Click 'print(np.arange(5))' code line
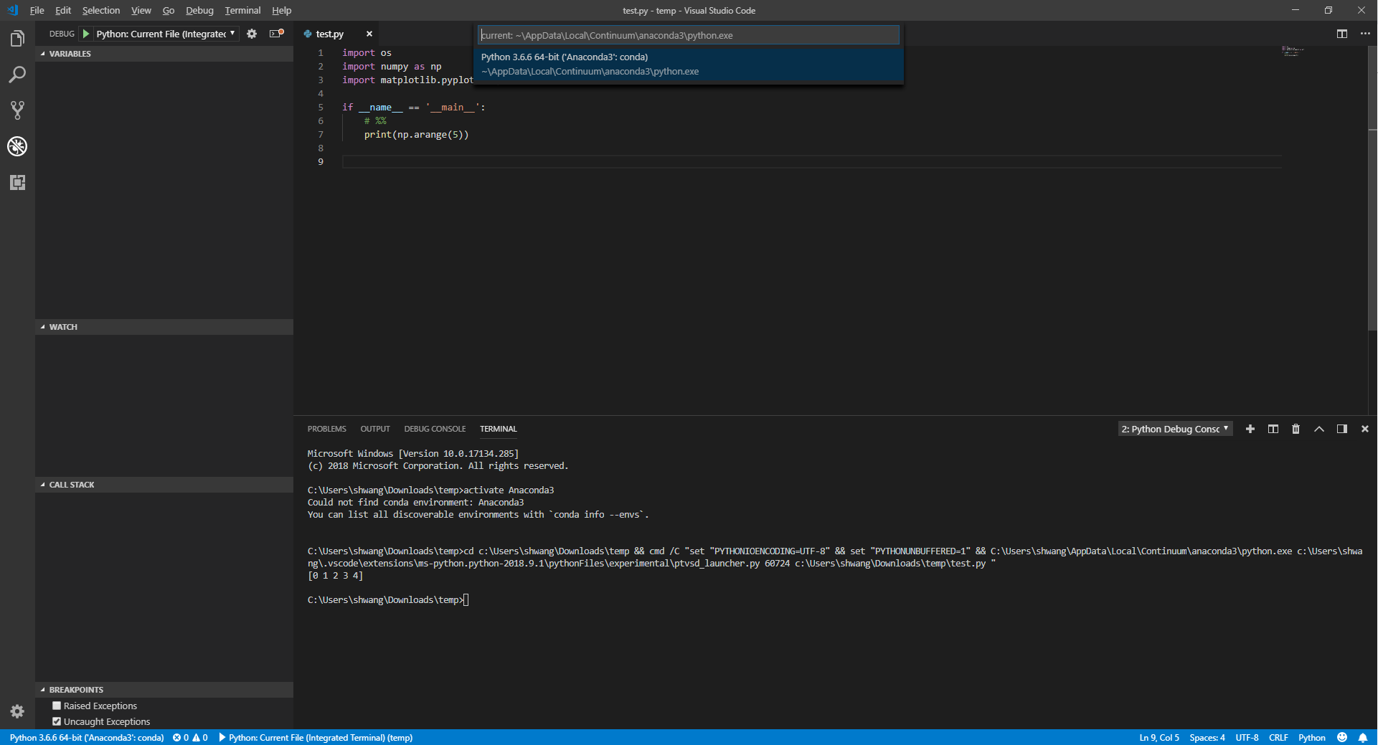The image size is (1378, 745). pos(416,135)
